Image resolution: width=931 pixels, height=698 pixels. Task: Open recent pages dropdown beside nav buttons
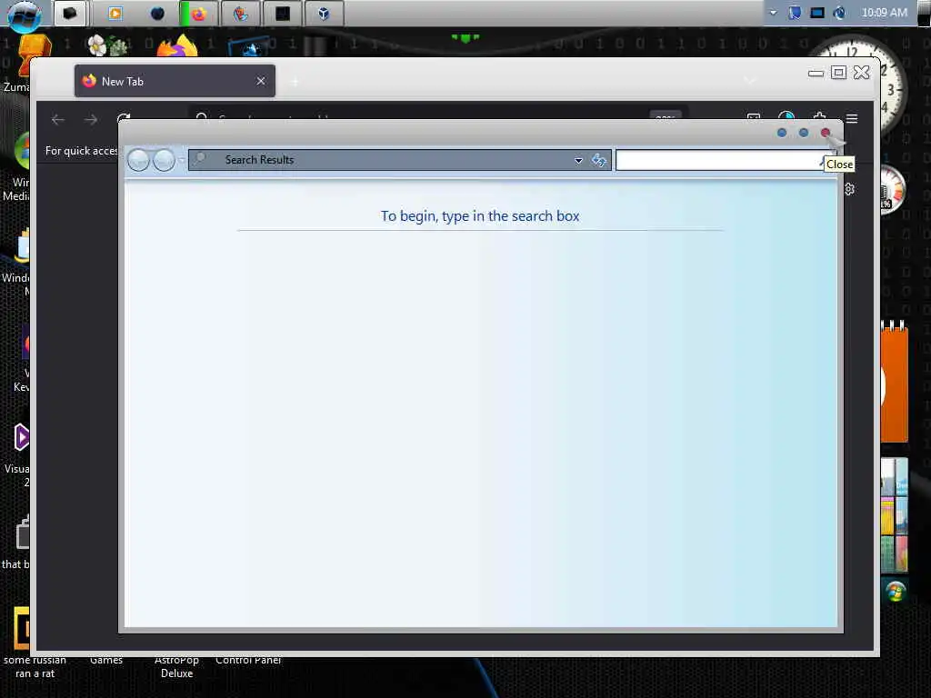coord(181,160)
